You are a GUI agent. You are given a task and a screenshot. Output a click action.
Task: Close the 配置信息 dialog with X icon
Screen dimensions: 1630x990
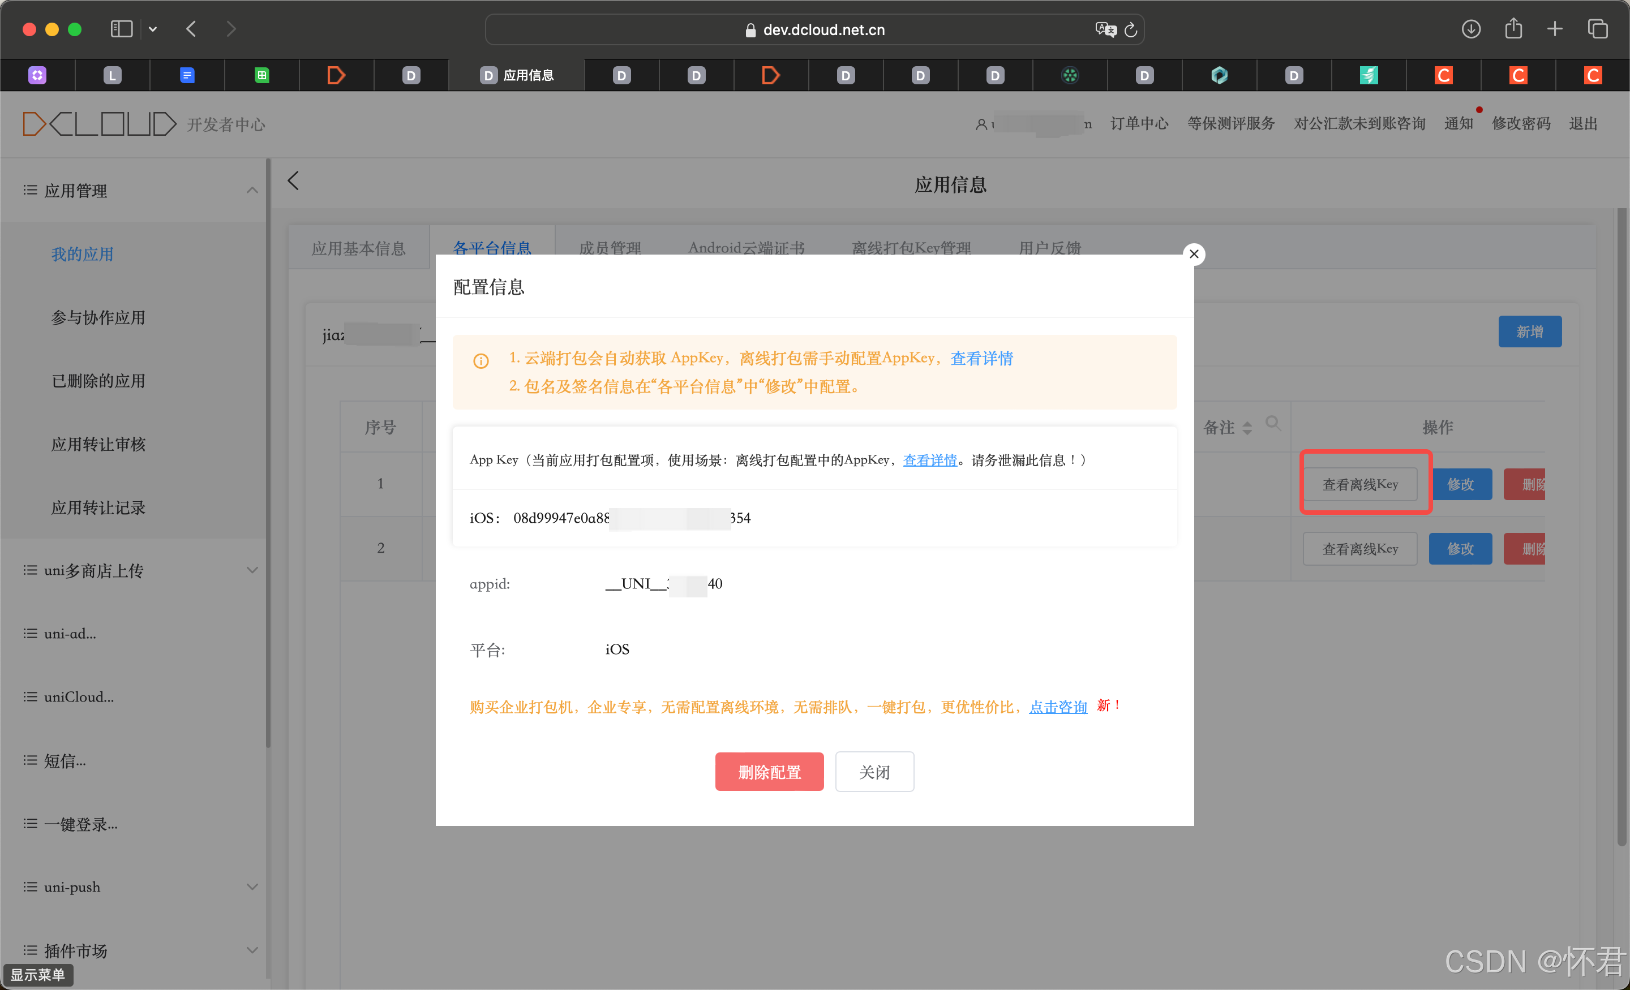[x=1194, y=254]
